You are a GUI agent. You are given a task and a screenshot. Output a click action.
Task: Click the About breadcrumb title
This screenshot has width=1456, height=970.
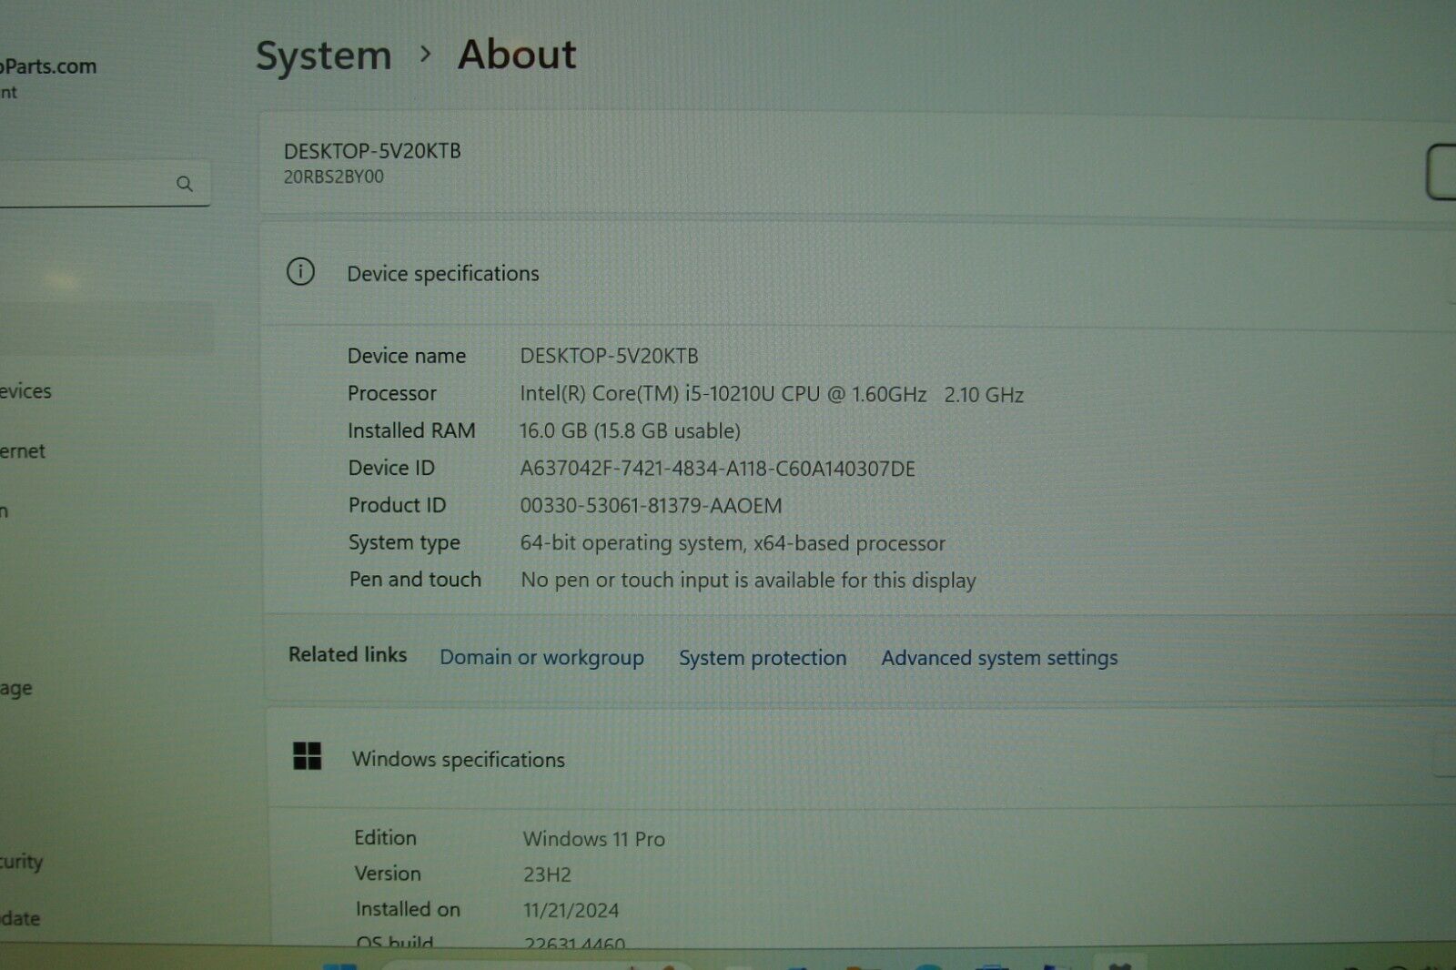(x=517, y=55)
